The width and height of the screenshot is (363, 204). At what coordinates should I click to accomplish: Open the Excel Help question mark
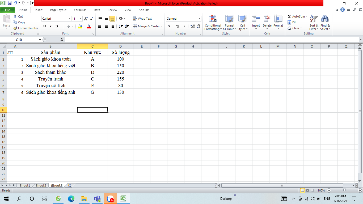[x=343, y=10]
